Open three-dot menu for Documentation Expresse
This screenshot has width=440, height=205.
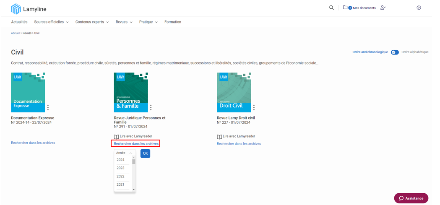pyautogui.click(x=48, y=108)
